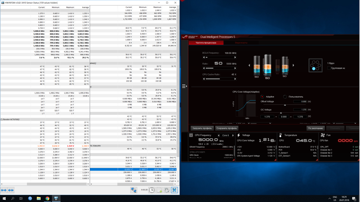Click the Отменить button
This screenshot has width=360, height=202.
(x=335, y=129)
